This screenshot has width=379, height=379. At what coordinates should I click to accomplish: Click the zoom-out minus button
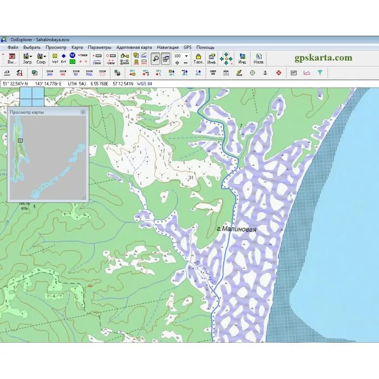pos(186,63)
